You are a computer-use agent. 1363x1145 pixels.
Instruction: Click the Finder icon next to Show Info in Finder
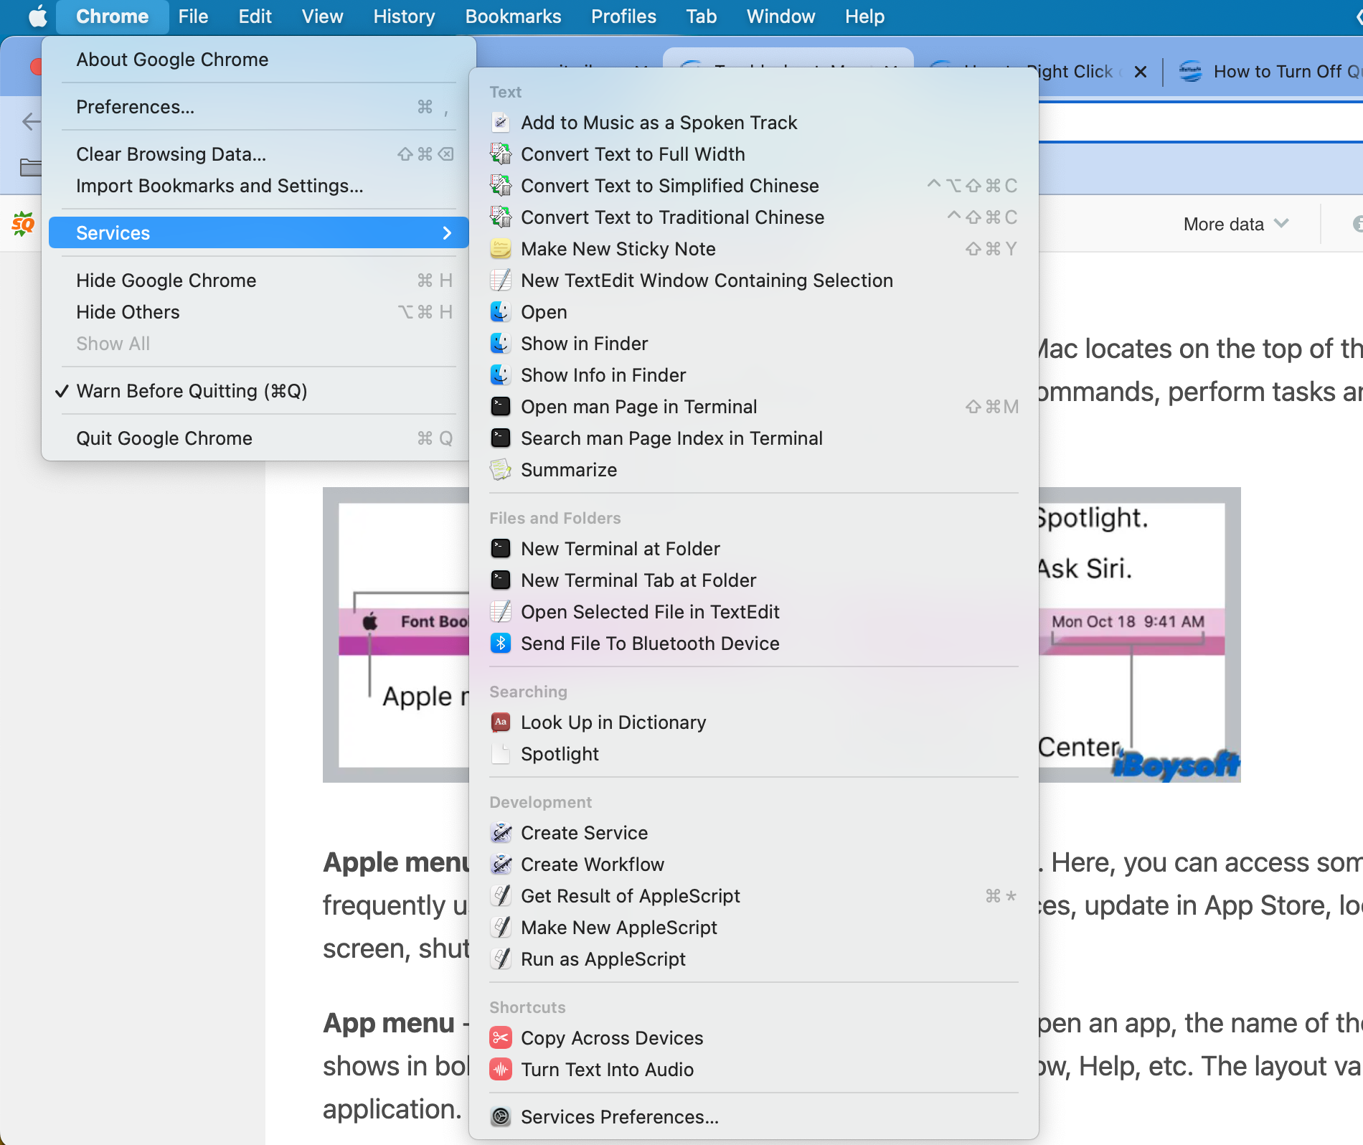point(500,375)
